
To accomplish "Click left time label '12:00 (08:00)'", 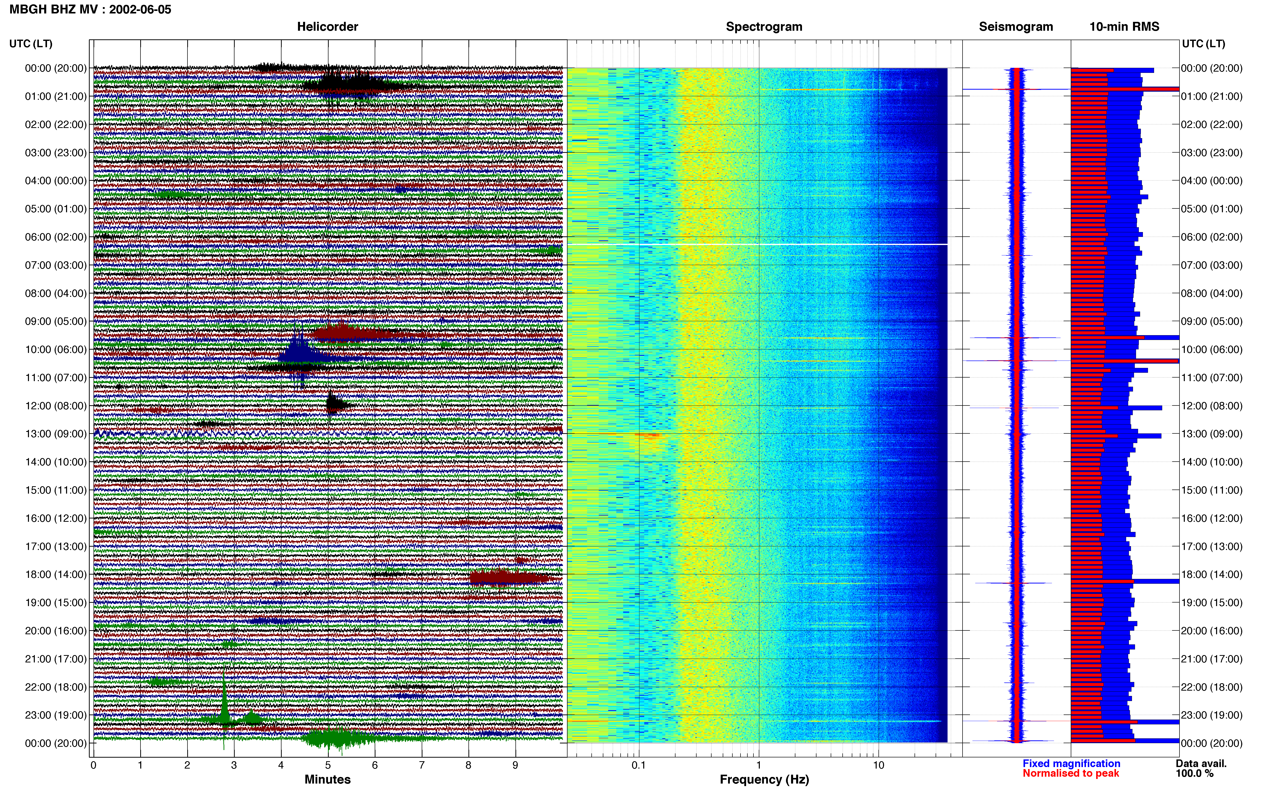I will [56, 406].
